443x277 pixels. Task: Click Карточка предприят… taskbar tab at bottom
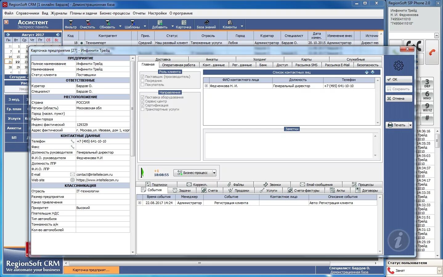[x=91, y=270]
